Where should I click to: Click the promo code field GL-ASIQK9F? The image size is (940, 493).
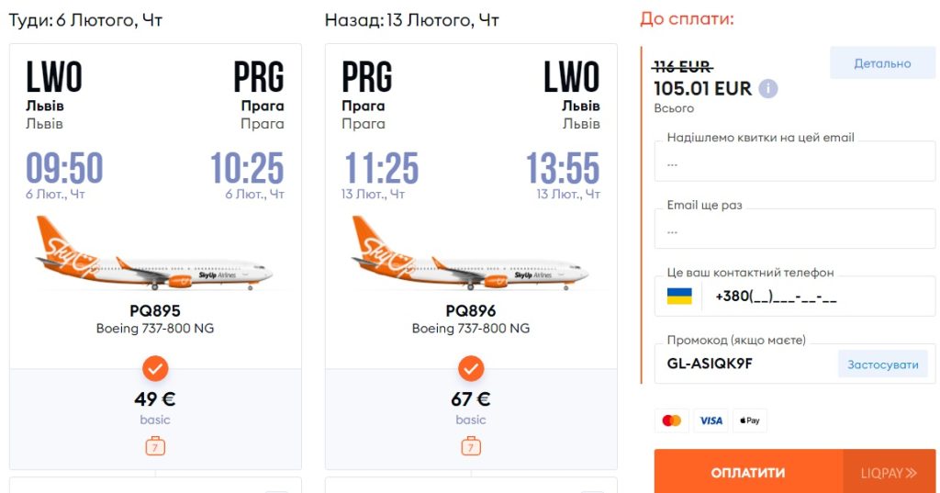click(745, 364)
